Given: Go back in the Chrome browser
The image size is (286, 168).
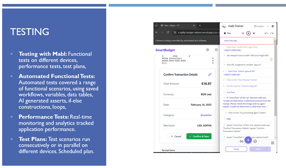Looking at the screenshot, I should click(156, 32).
